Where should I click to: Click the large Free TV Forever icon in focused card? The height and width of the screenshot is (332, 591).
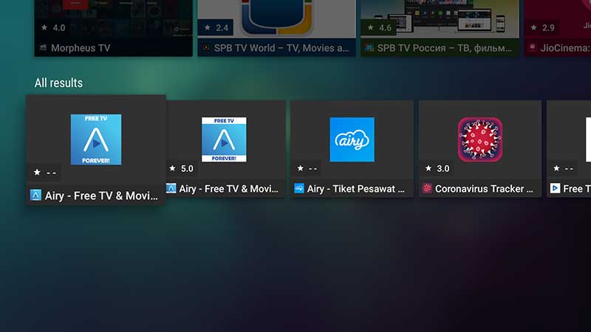click(x=96, y=139)
